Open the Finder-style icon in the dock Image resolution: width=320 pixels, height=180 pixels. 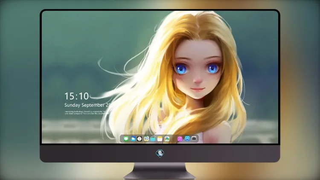(x=146, y=139)
